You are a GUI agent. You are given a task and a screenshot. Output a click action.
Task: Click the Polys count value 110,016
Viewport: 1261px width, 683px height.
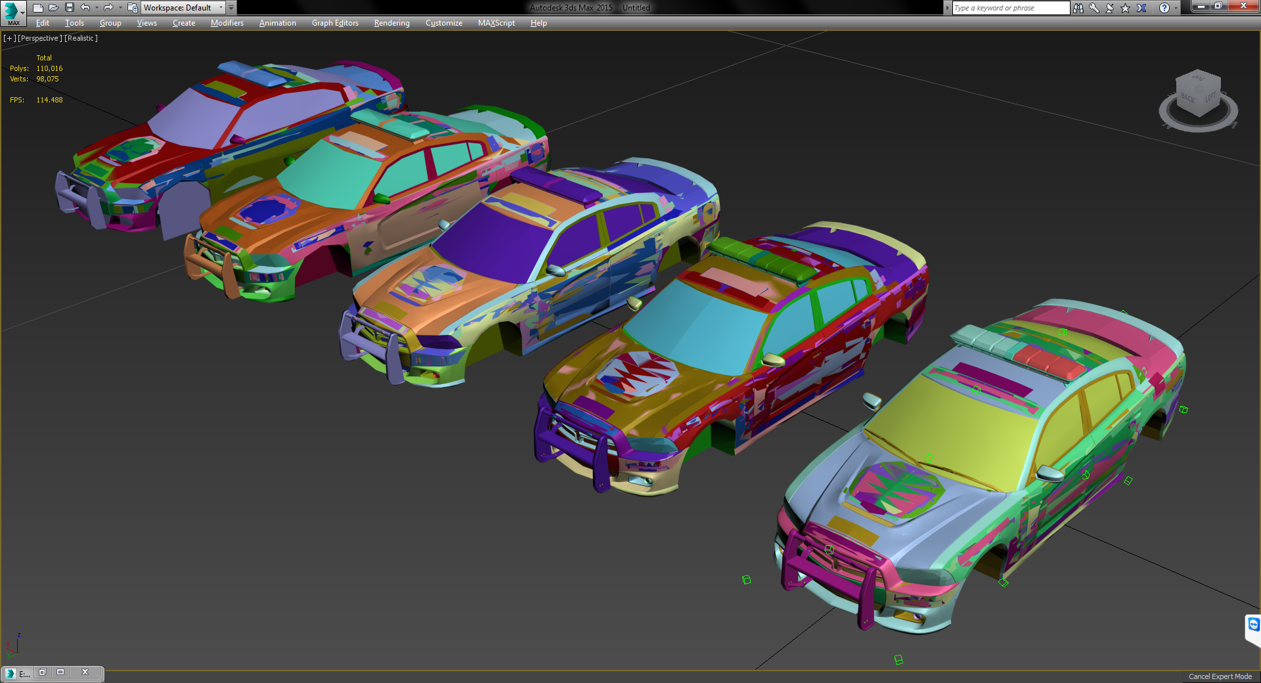click(x=49, y=68)
